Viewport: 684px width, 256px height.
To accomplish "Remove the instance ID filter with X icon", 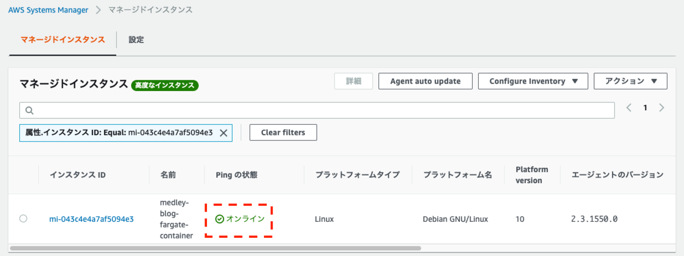I will 223,133.
